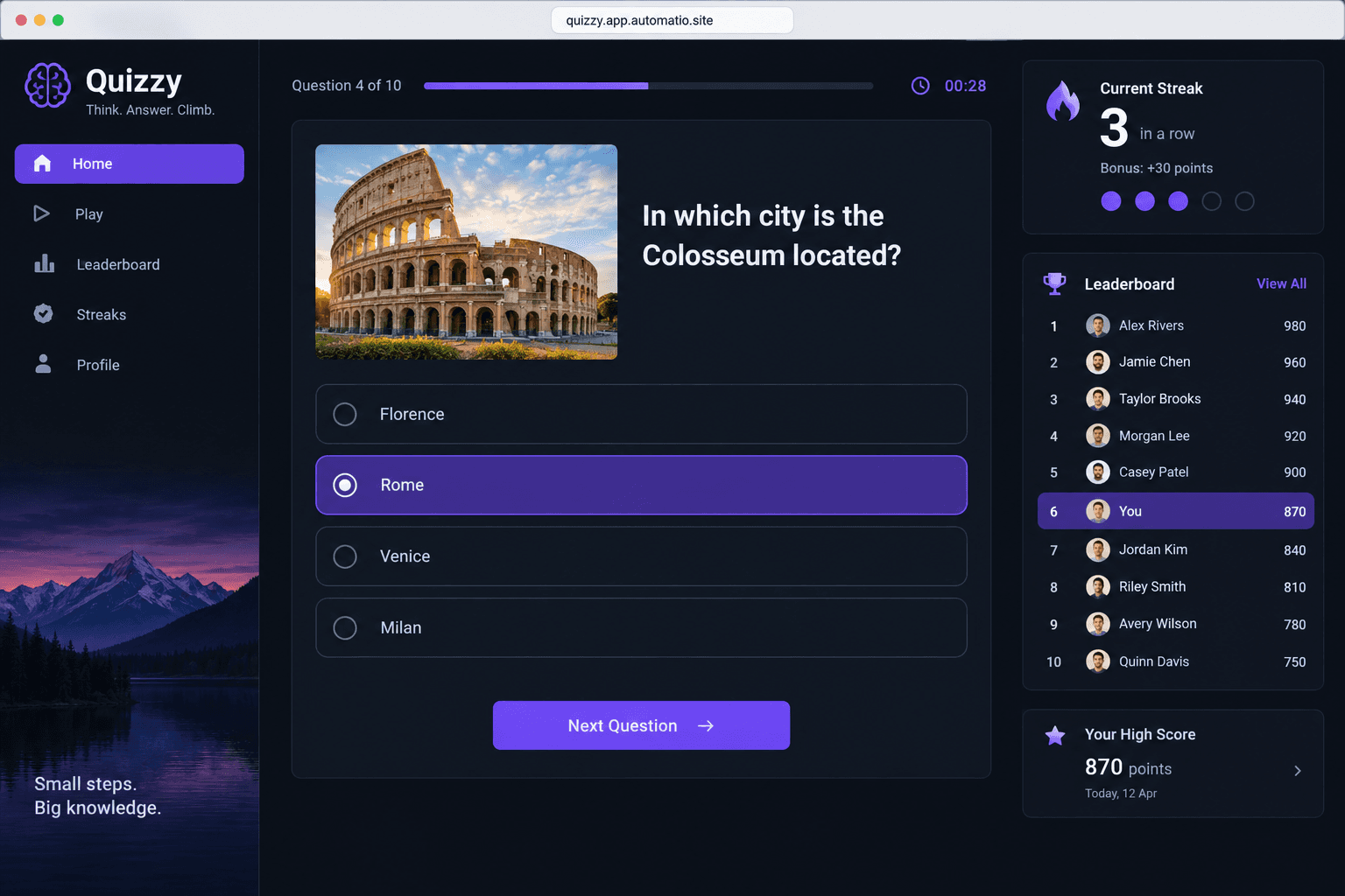Click the Profile person icon in sidebar
The image size is (1345, 896).
click(x=43, y=364)
